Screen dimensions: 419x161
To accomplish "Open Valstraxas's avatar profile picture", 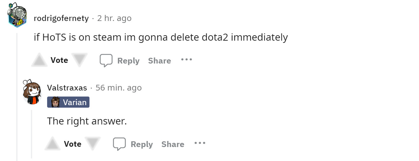I will pos(32,91).
